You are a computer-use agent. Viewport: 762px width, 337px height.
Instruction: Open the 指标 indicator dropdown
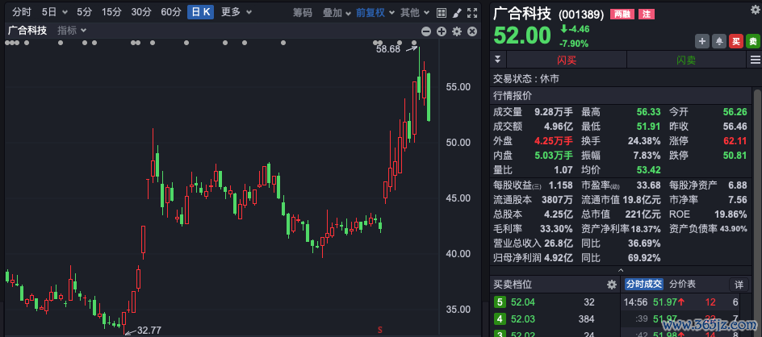[72, 31]
